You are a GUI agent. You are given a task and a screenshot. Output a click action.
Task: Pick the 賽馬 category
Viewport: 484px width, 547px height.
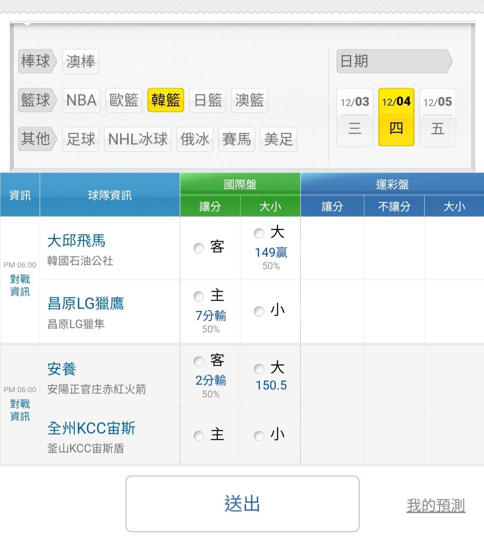236,139
